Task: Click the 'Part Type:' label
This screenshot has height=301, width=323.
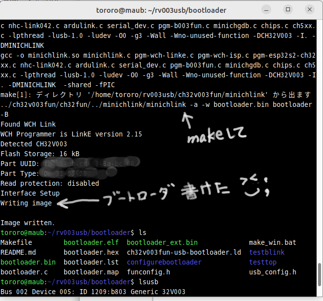Action: (x=20, y=173)
